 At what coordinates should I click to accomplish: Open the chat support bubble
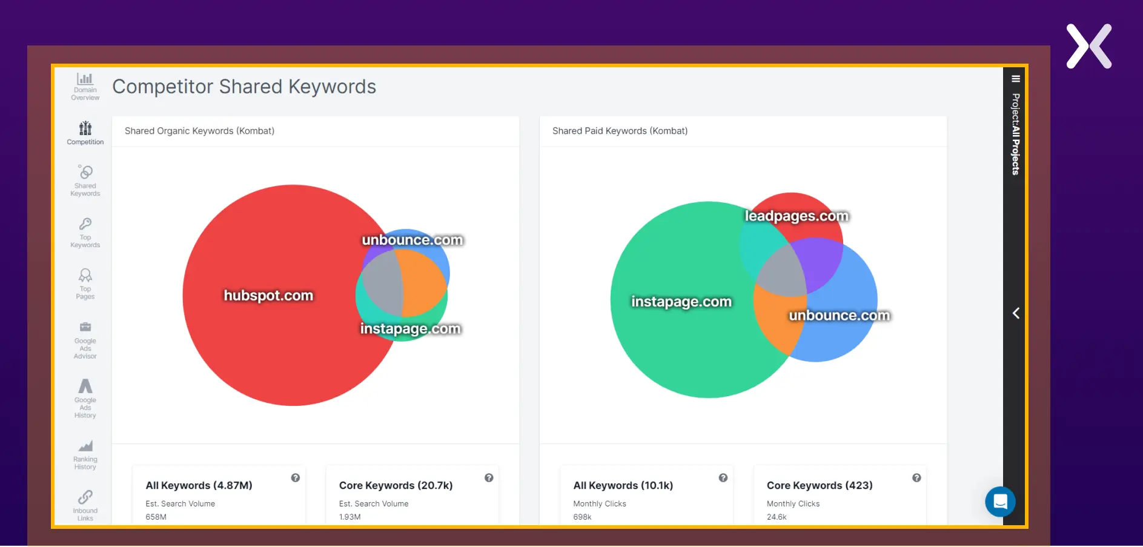1000,502
